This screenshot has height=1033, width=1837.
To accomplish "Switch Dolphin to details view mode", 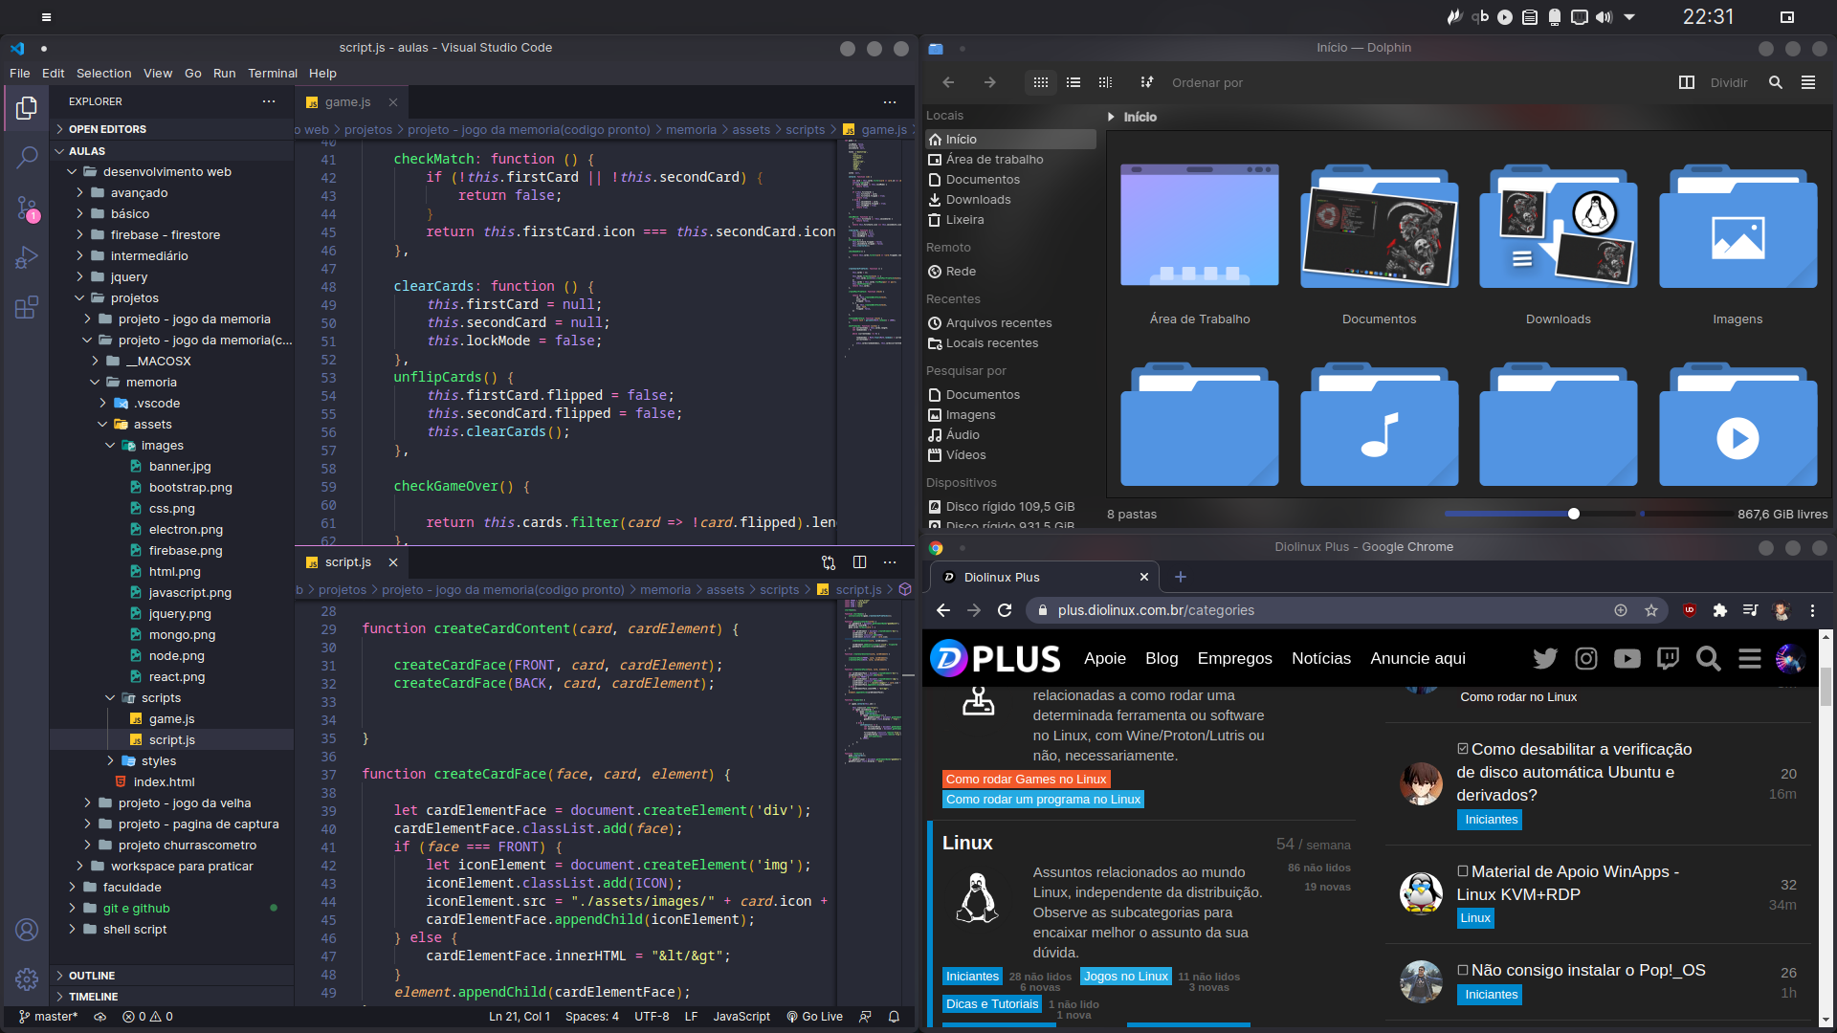I will [x=1105, y=82].
